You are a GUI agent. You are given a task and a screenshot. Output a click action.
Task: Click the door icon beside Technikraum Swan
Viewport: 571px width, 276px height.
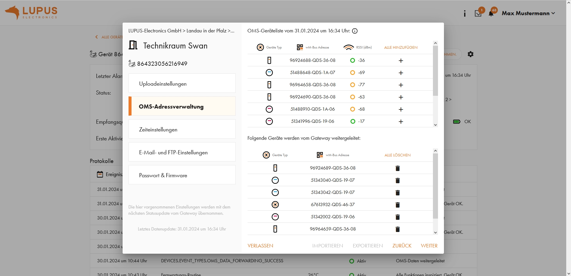coord(133,45)
